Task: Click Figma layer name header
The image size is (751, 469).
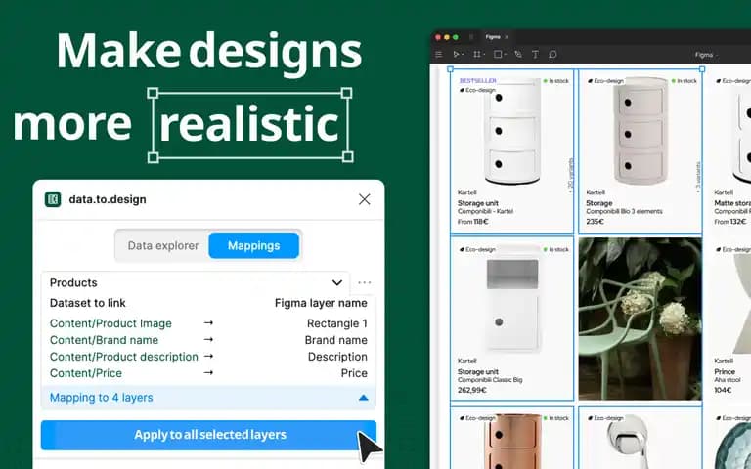Action: [x=321, y=303]
